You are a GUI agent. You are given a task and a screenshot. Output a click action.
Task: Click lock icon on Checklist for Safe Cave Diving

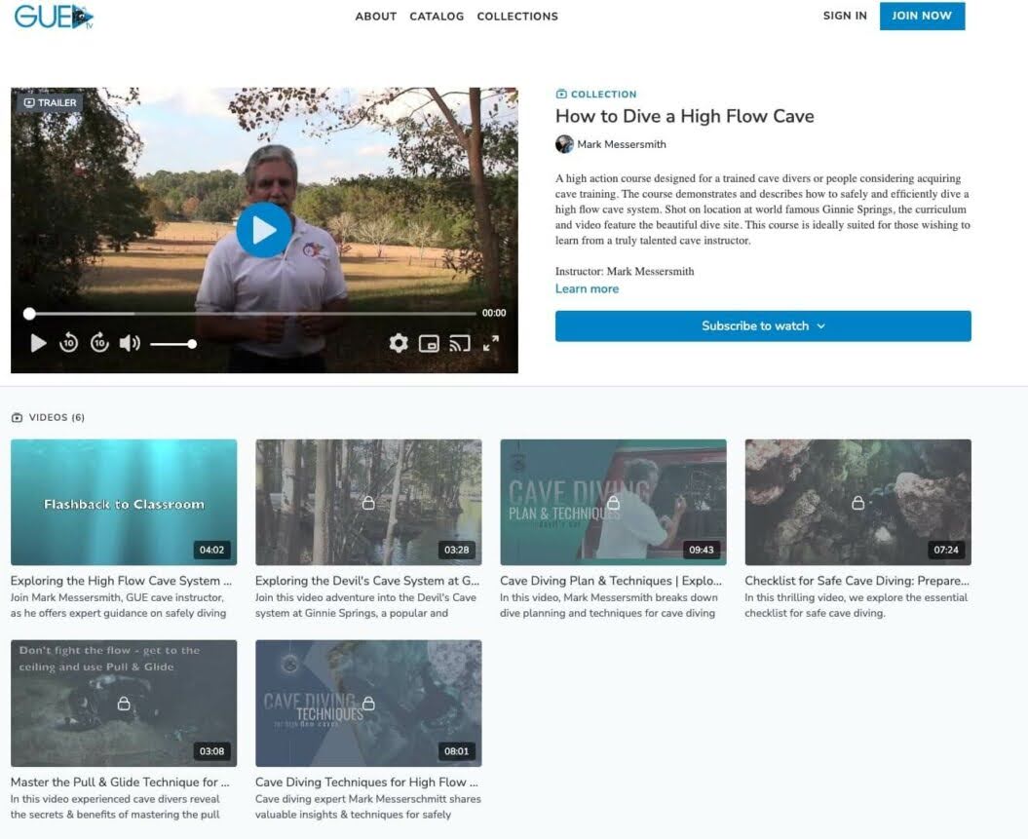click(857, 503)
